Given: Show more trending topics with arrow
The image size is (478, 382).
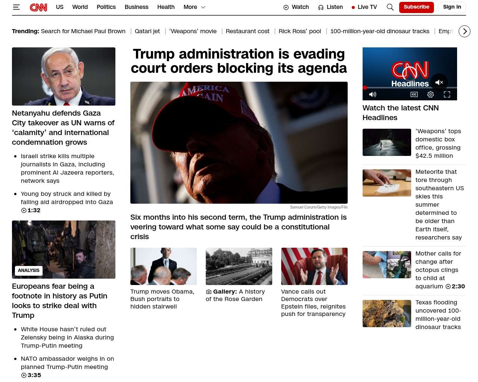Looking at the screenshot, I should point(465,31).
